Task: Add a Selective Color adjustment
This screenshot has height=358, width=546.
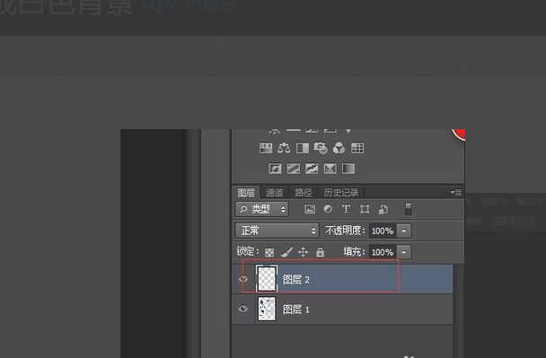Action: click(x=330, y=169)
